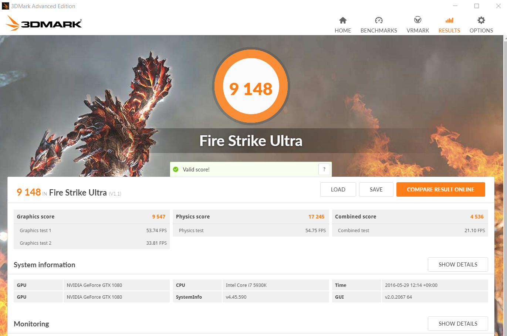Show details for System information
Viewport: 507px width, 336px height.
[x=458, y=265]
